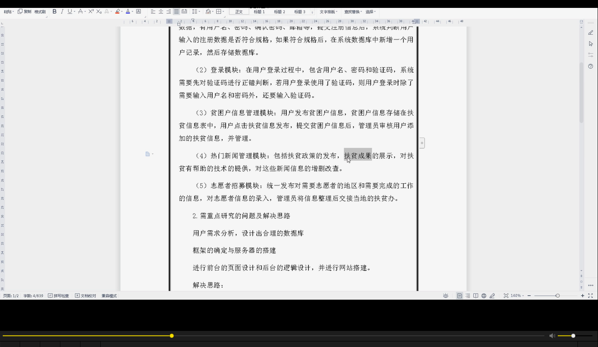Toggle italic formatting
598x347 pixels.
click(x=62, y=11)
